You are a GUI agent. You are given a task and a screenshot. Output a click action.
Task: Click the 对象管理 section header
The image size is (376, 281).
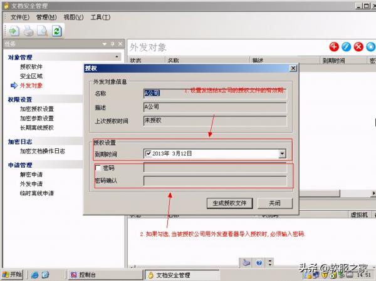[20, 58]
